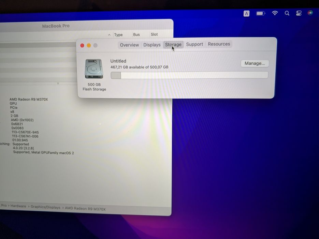
Task: Select the x8 lane width value
Action: click(12, 112)
